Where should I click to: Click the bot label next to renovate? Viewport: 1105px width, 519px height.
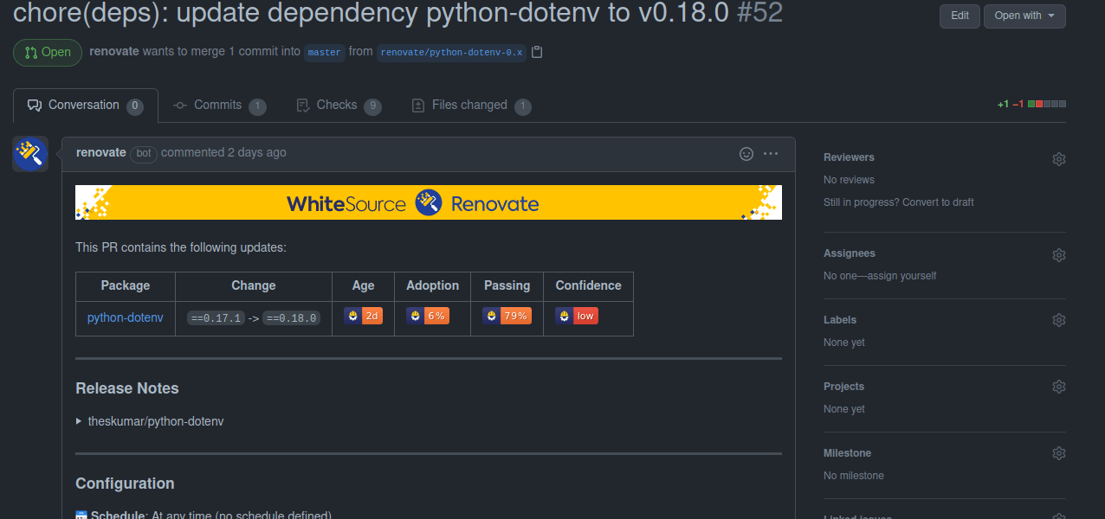[x=144, y=153]
